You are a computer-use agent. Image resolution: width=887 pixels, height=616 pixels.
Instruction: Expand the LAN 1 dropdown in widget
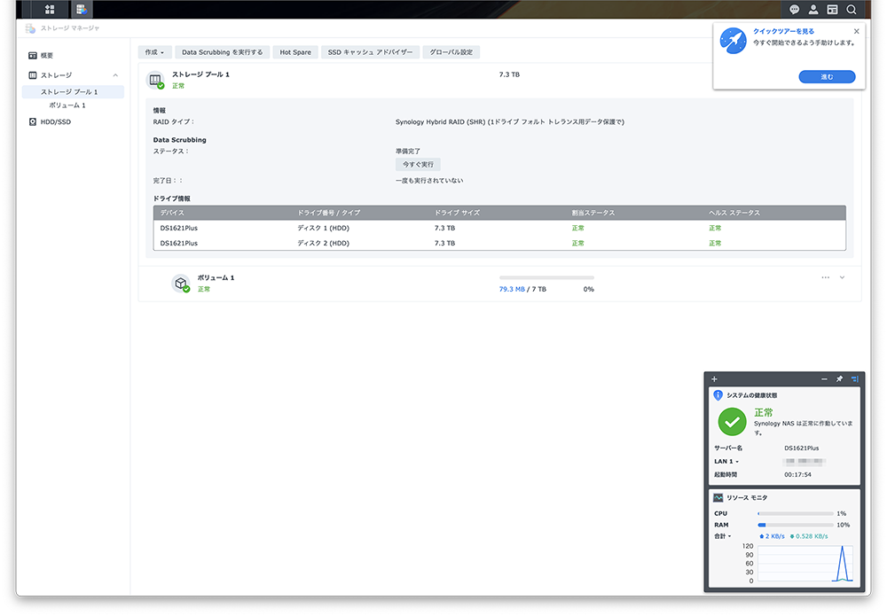(726, 462)
